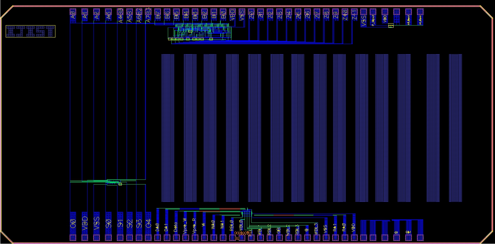
Task: Click the A1 pad label
Action: (85, 15)
